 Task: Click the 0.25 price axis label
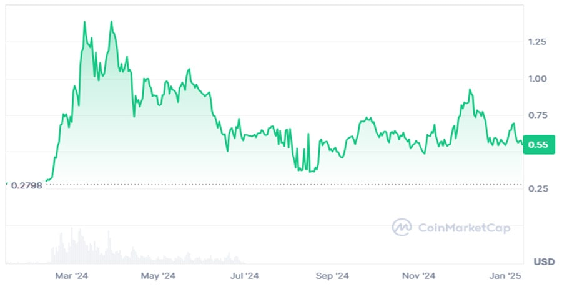coord(538,188)
